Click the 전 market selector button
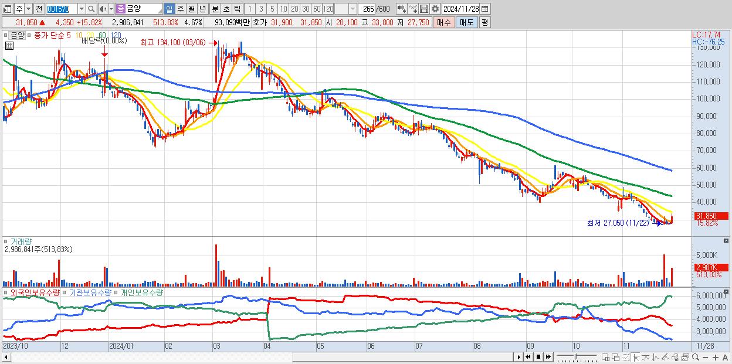Screen dimensions: 732x364 click(39, 9)
